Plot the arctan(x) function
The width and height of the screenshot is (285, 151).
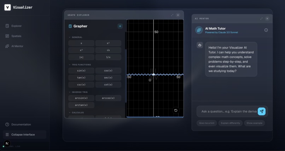[81, 105]
